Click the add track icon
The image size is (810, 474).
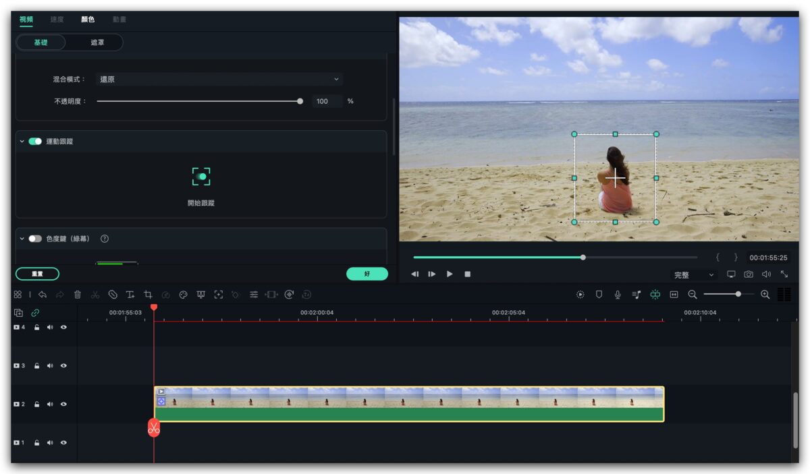coord(18,313)
